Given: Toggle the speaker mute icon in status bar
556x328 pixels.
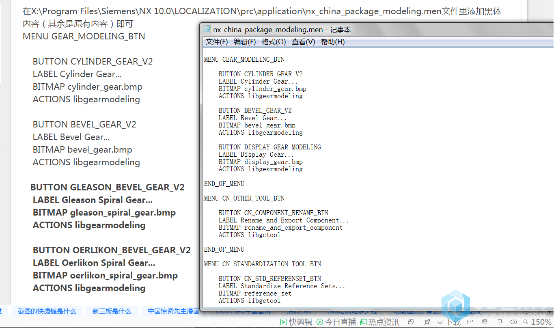Looking at the screenshot, I should 513,322.
